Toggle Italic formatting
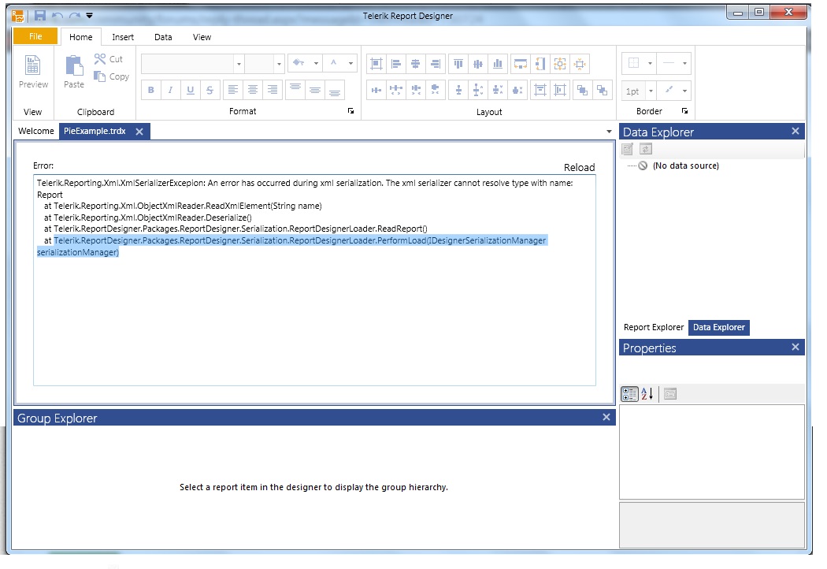This screenshot has height=569, width=827. [x=170, y=91]
